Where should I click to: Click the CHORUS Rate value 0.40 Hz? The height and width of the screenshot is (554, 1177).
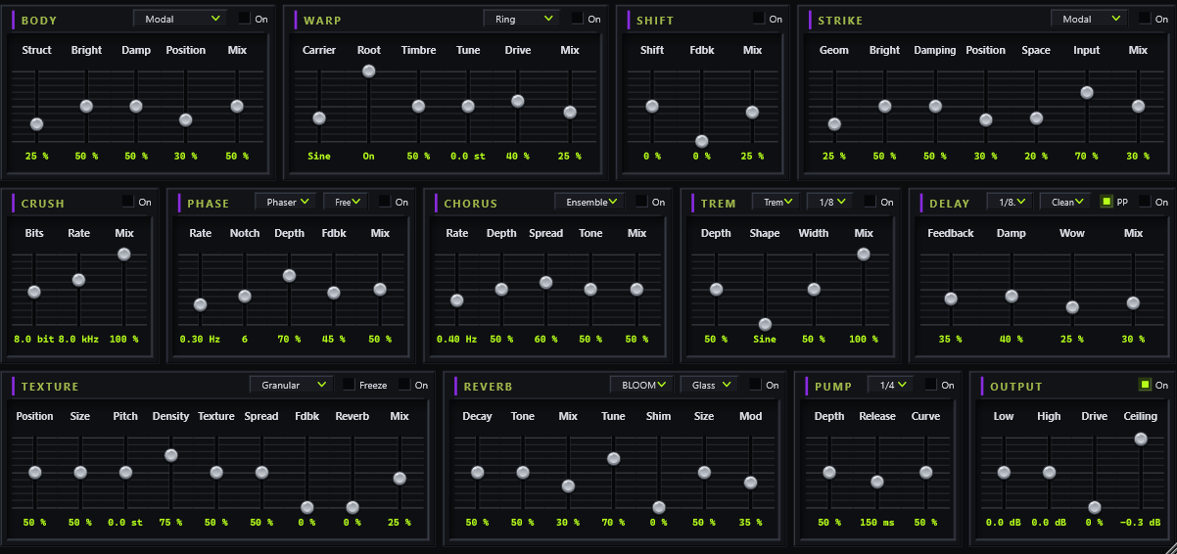tap(456, 340)
